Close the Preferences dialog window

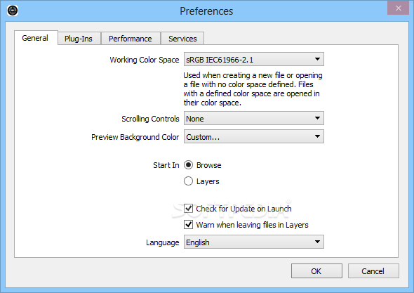[x=398, y=8]
